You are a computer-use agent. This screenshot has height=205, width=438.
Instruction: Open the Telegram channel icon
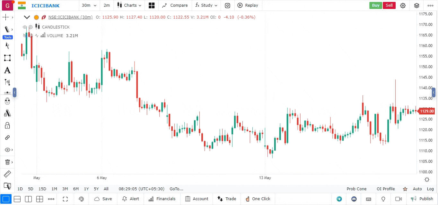pos(339,199)
